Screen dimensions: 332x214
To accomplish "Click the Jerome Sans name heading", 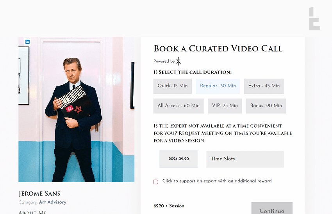I will pos(39,193).
